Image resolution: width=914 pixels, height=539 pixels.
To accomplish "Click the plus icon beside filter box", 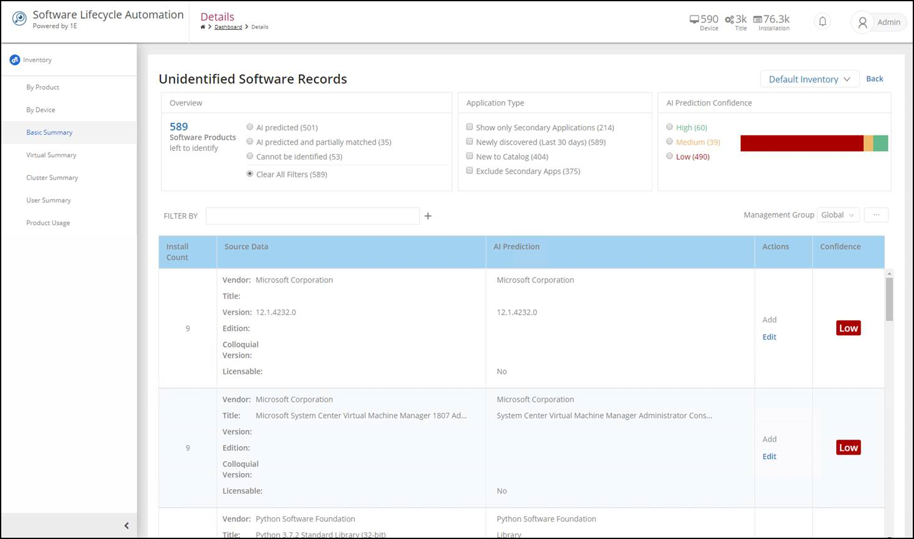I will click(x=427, y=216).
